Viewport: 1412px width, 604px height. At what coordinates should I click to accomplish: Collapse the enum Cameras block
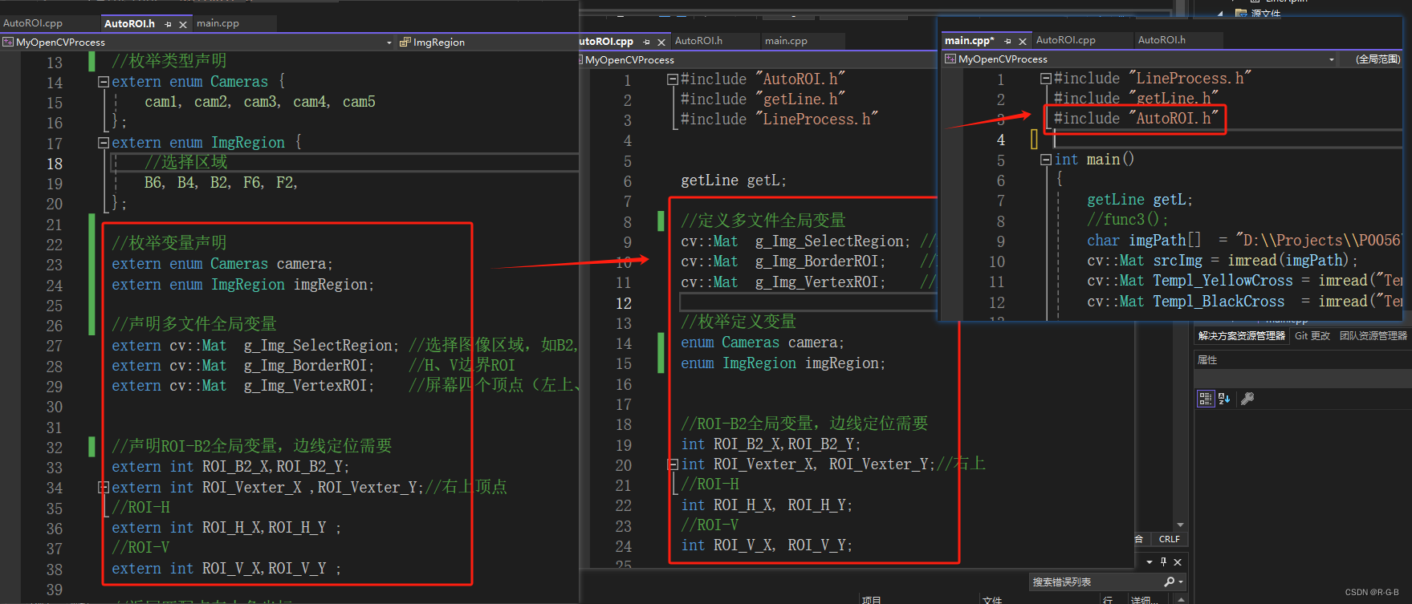coord(103,82)
